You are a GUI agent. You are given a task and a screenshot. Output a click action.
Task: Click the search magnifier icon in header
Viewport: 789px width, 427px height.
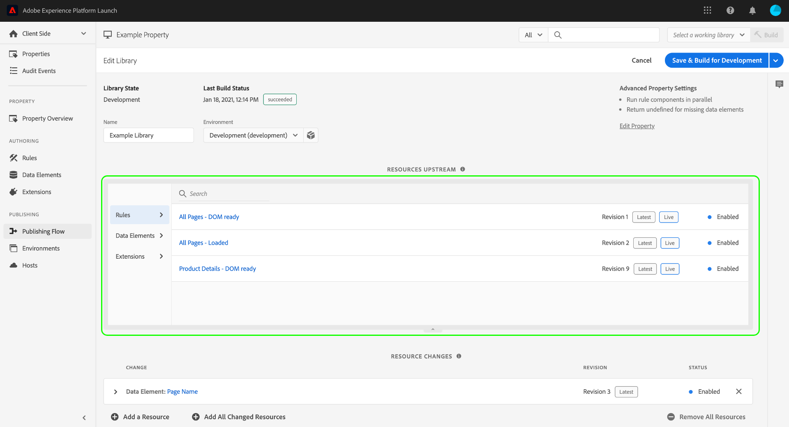(558, 35)
